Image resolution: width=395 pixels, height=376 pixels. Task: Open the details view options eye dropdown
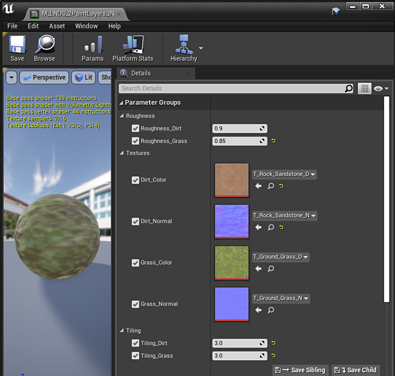pyautogui.click(x=381, y=89)
